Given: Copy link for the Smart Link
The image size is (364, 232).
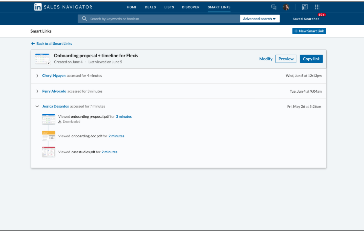Looking at the screenshot, I should click(x=311, y=59).
